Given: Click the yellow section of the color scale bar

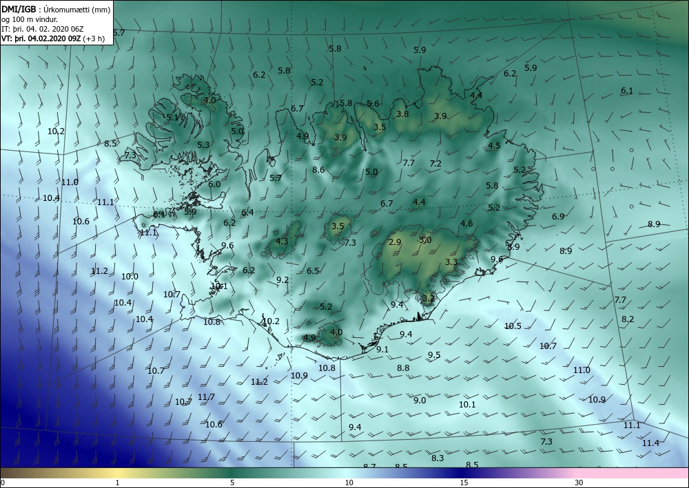Looking at the screenshot, I should coord(116,473).
